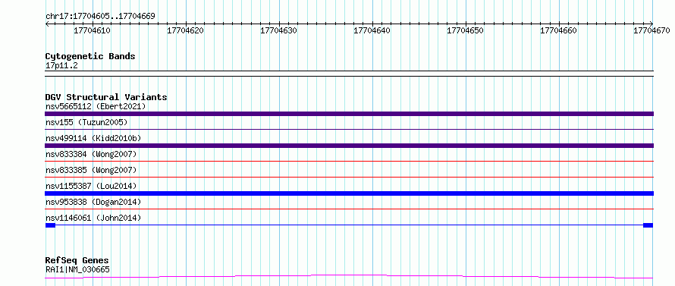
Task: Click gene label RAI1|NM_030665
Action: tap(77, 269)
